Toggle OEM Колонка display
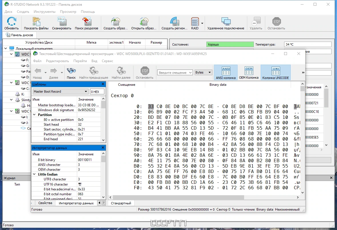 249,72
